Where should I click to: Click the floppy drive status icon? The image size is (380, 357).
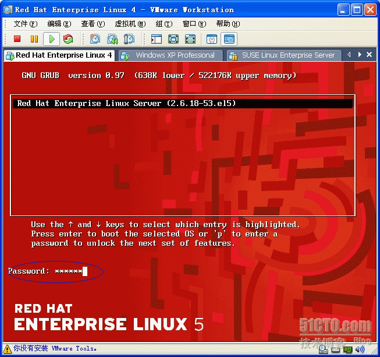pos(336,349)
